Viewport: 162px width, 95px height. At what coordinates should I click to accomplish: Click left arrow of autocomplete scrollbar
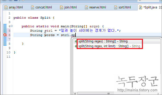[x=75, y=93]
